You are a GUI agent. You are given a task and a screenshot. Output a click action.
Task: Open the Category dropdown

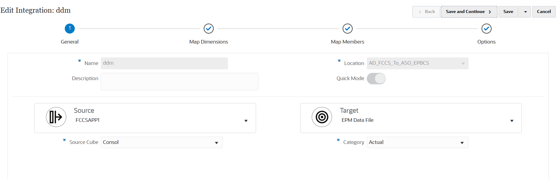coord(462,143)
